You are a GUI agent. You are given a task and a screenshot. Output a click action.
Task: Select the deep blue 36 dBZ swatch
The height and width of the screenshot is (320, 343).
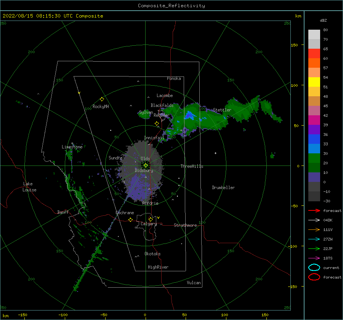coord(314,139)
